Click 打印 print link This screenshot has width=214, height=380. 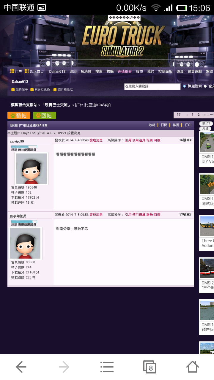point(188,125)
